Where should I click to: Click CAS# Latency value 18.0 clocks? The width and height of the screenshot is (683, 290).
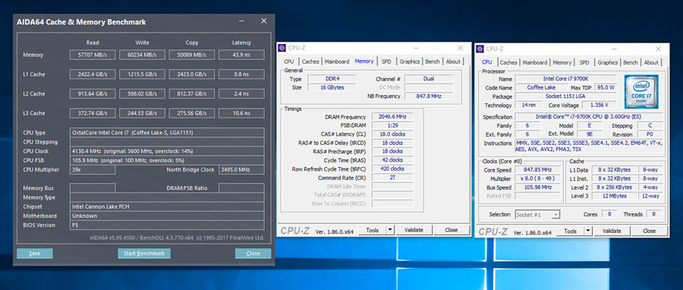[x=392, y=134]
